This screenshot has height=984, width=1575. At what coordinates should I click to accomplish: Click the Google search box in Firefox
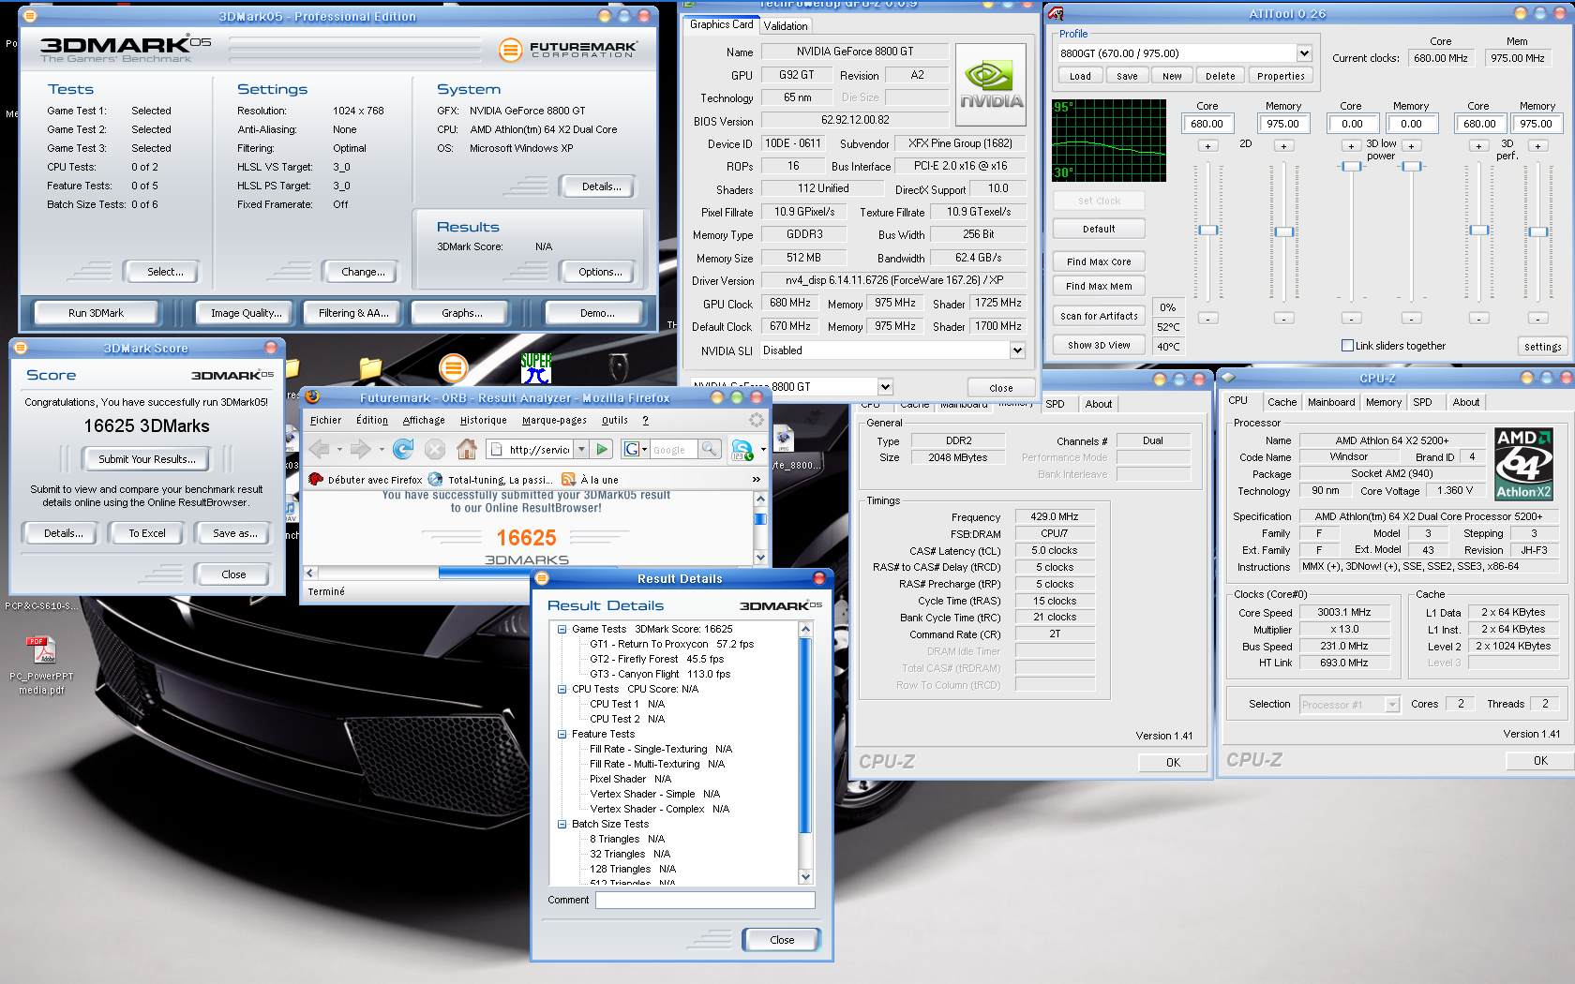click(674, 450)
